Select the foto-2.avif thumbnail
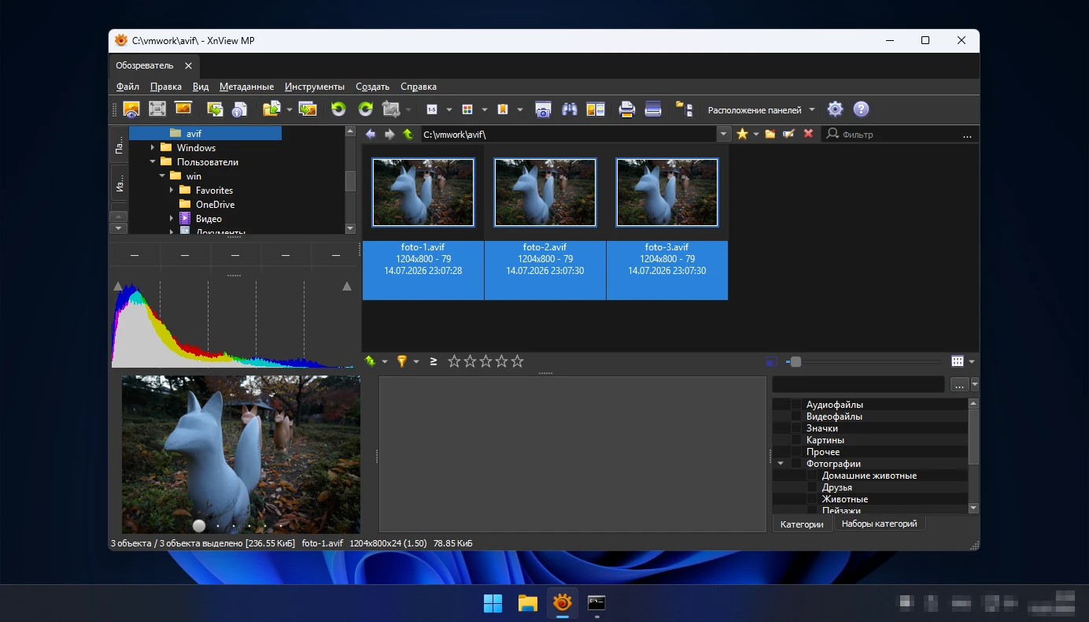Image resolution: width=1089 pixels, height=622 pixels. (x=545, y=222)
